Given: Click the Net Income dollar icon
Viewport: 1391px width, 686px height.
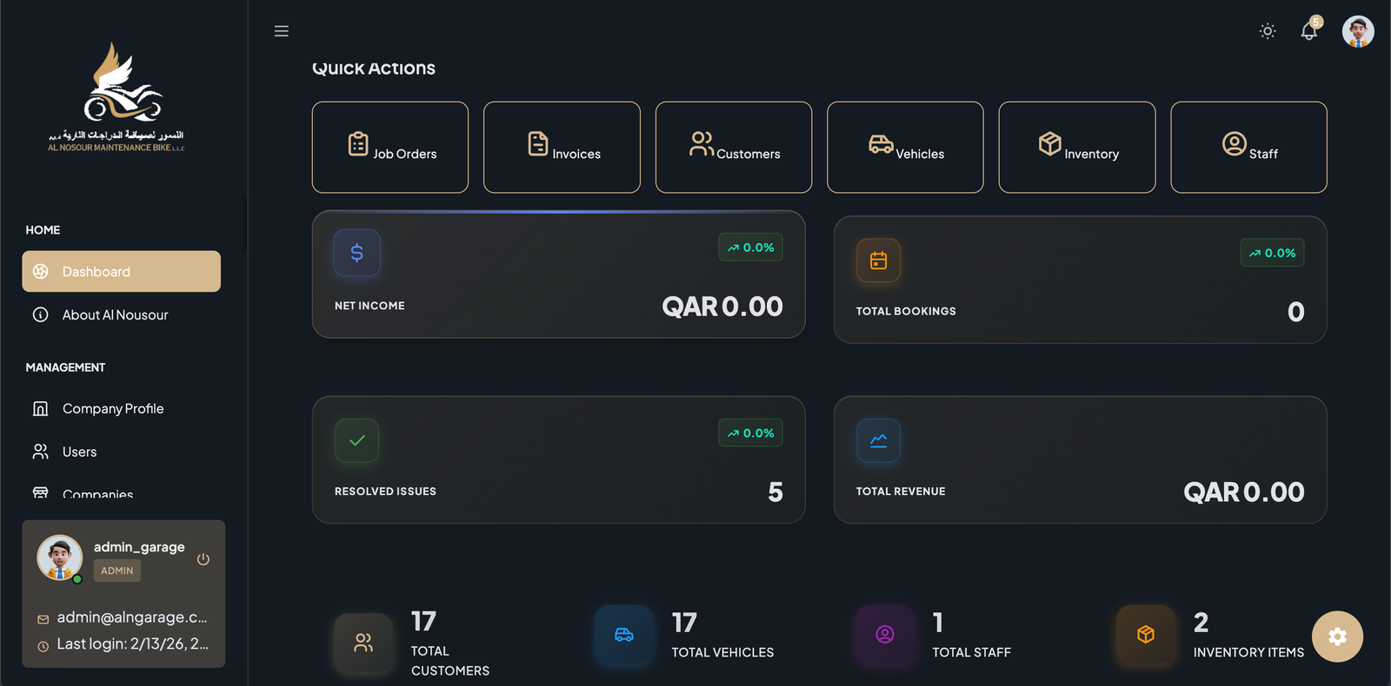Looking at the screenshot, I should (x=356, y=253).
